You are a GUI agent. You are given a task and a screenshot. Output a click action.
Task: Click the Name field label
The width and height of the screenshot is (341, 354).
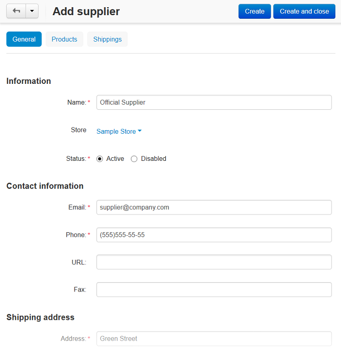click(77, 102)
